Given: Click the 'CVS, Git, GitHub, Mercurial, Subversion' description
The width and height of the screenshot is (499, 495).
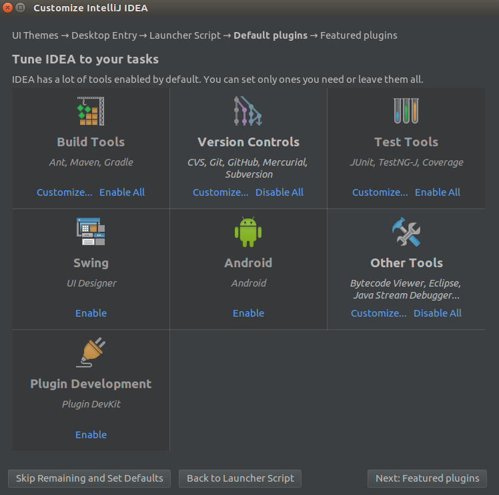Looking at the screenshot, I should pyautogui.click(x=247, y=168).
